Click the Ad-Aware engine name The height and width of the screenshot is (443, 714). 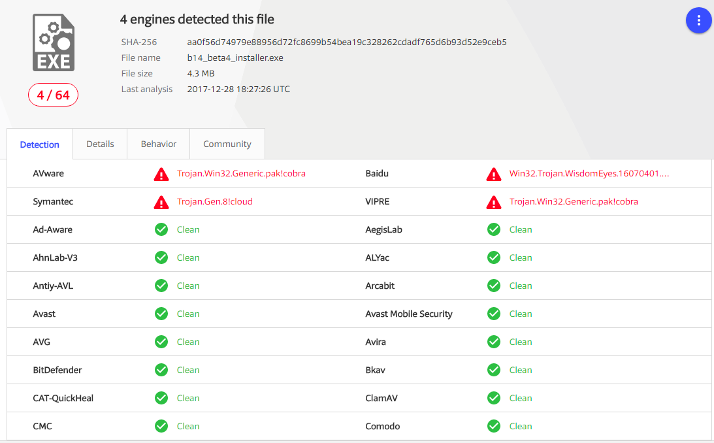point(52,229)
